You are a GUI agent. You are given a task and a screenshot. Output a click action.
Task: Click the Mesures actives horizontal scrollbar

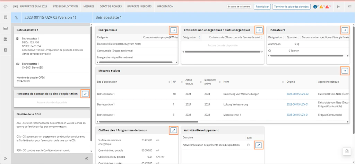pos(147,121)
